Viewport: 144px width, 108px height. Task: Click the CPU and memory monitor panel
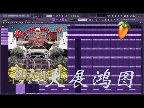pyautogui.click(x=103, y=16)
